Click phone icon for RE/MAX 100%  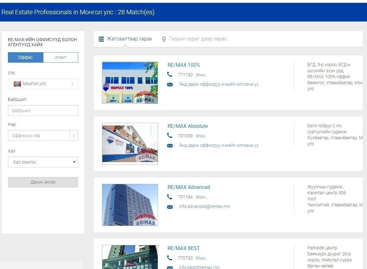tap(170, 75)
